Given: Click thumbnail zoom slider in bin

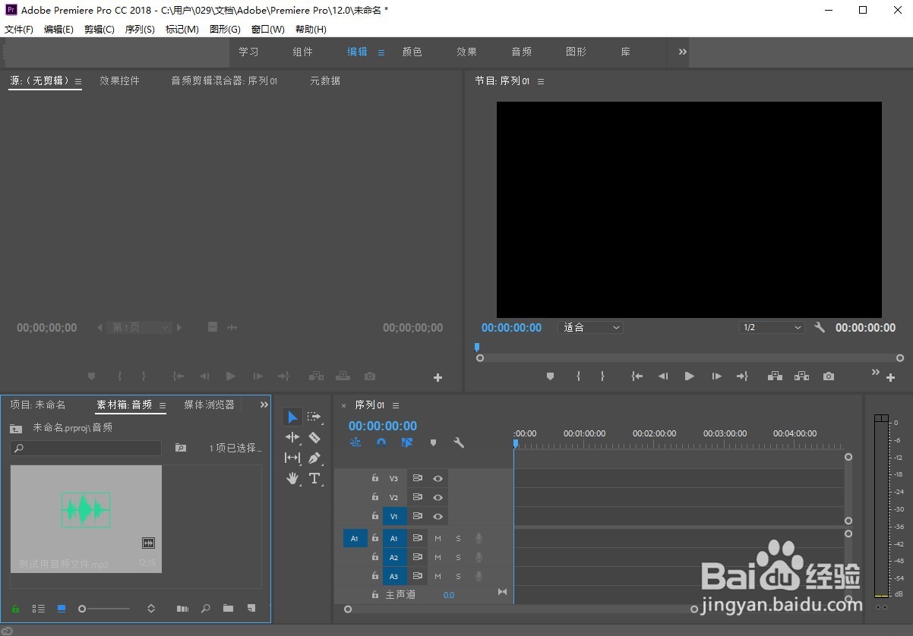Looking at the screenshot, I should [105, 609].
